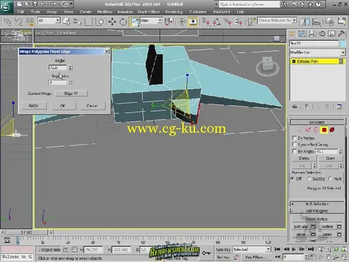Select Multi preview selection radio
The width and height of the screenshot is (349, 262).
coord(331,179)
